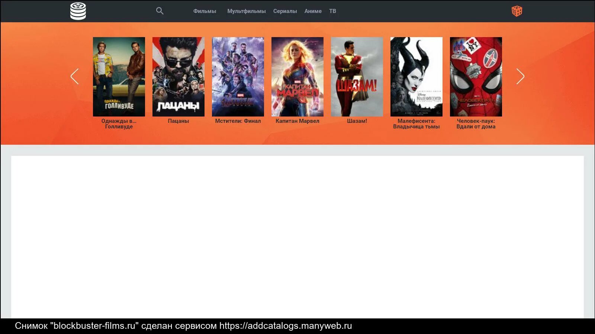
Task: Open the Мстители: Финал poster
Action: 238,77
